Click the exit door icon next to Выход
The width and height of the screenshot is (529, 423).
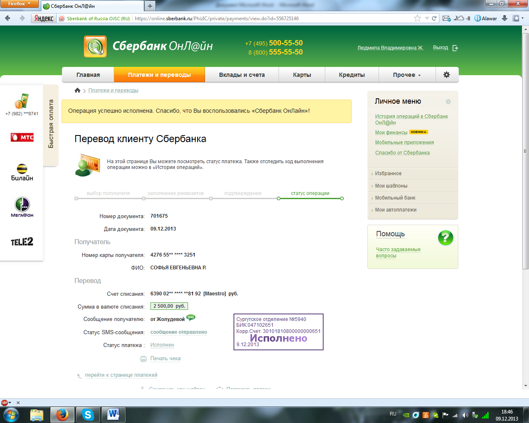[x=455, y=48]
